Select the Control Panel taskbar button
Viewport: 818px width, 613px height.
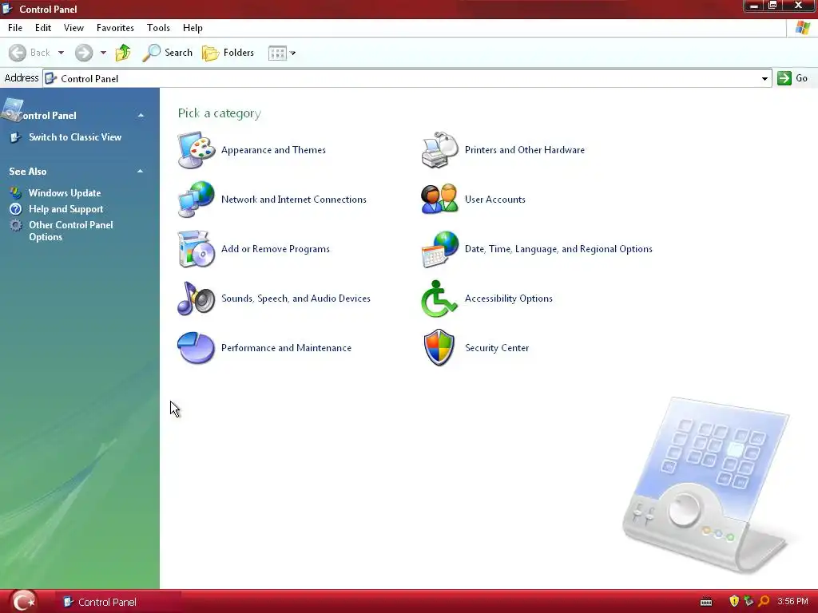click(118, 602)
